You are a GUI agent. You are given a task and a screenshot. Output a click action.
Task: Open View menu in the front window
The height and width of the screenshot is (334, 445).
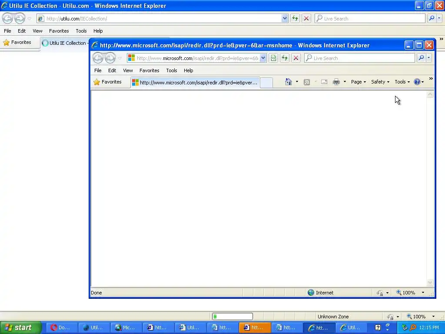(128, 70)
